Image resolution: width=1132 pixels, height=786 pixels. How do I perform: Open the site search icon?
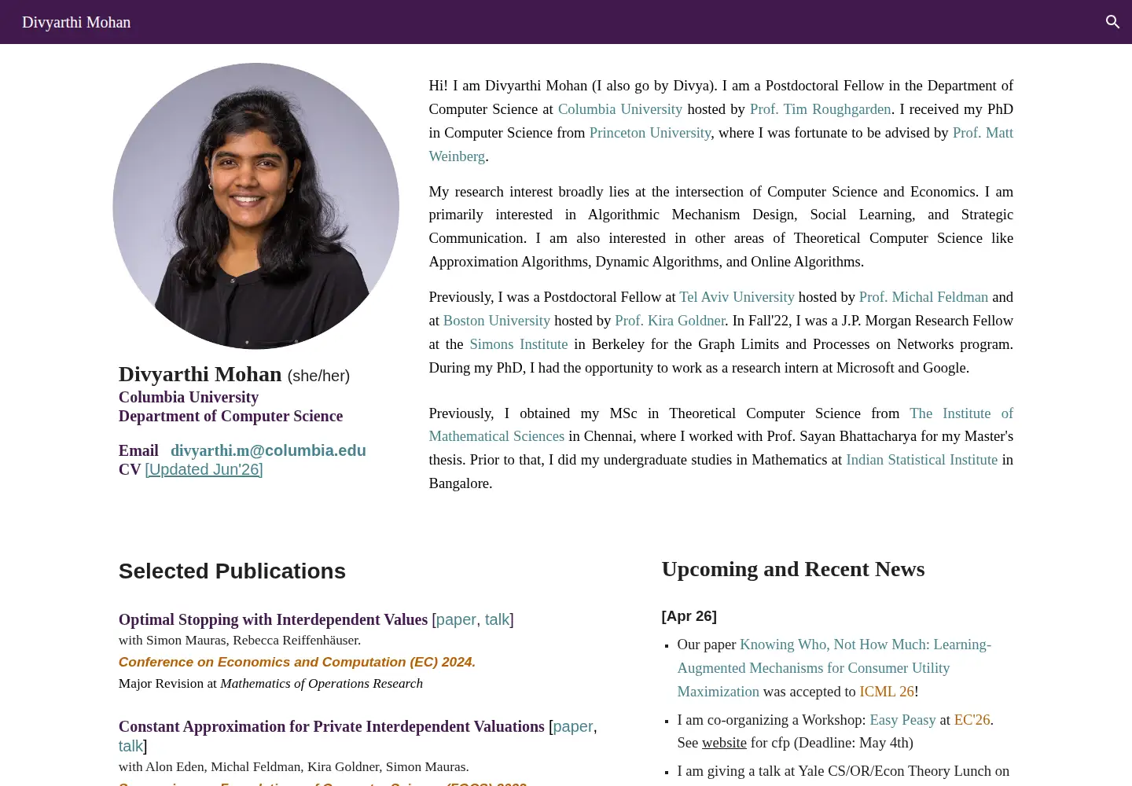1112,22
